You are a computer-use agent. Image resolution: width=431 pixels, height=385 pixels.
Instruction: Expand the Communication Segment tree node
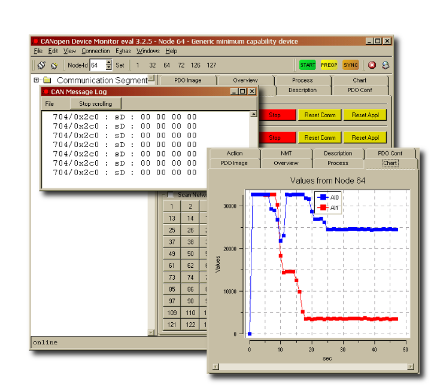(x=37, y=80)
